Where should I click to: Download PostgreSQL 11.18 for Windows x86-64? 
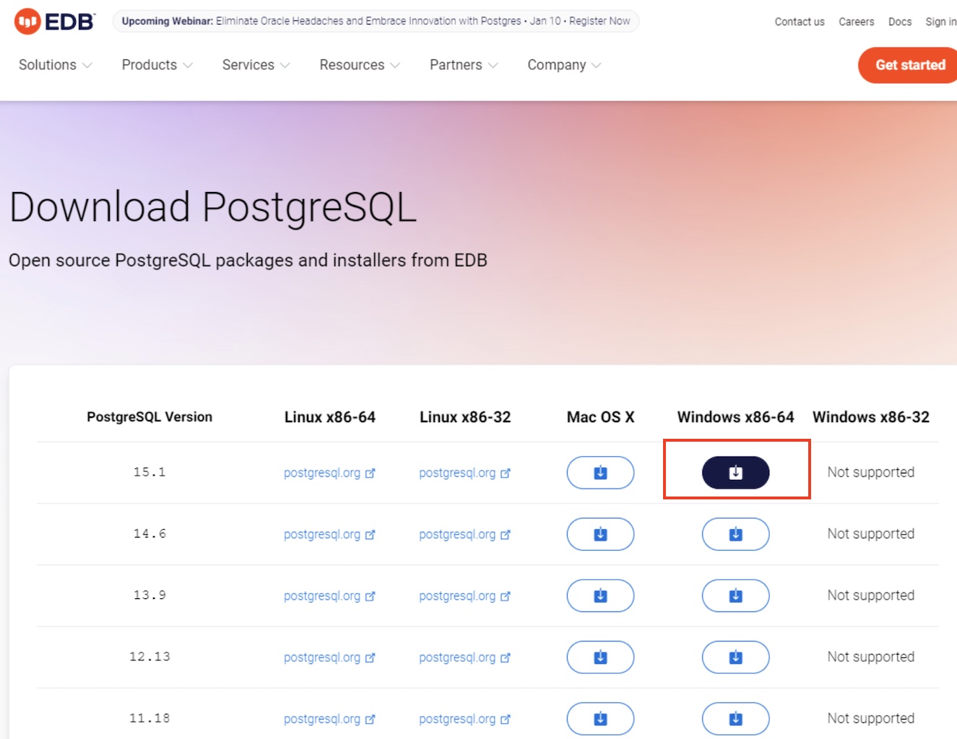735,718
